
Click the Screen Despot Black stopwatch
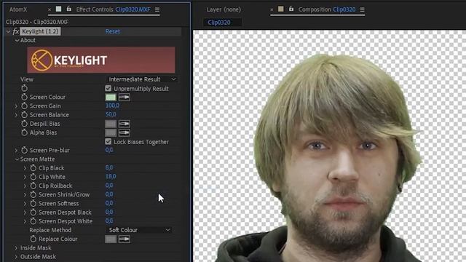(33, 213)
